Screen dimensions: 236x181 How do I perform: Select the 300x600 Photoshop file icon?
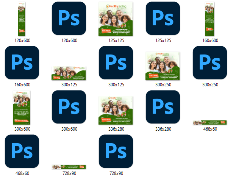tap(69, 107)
